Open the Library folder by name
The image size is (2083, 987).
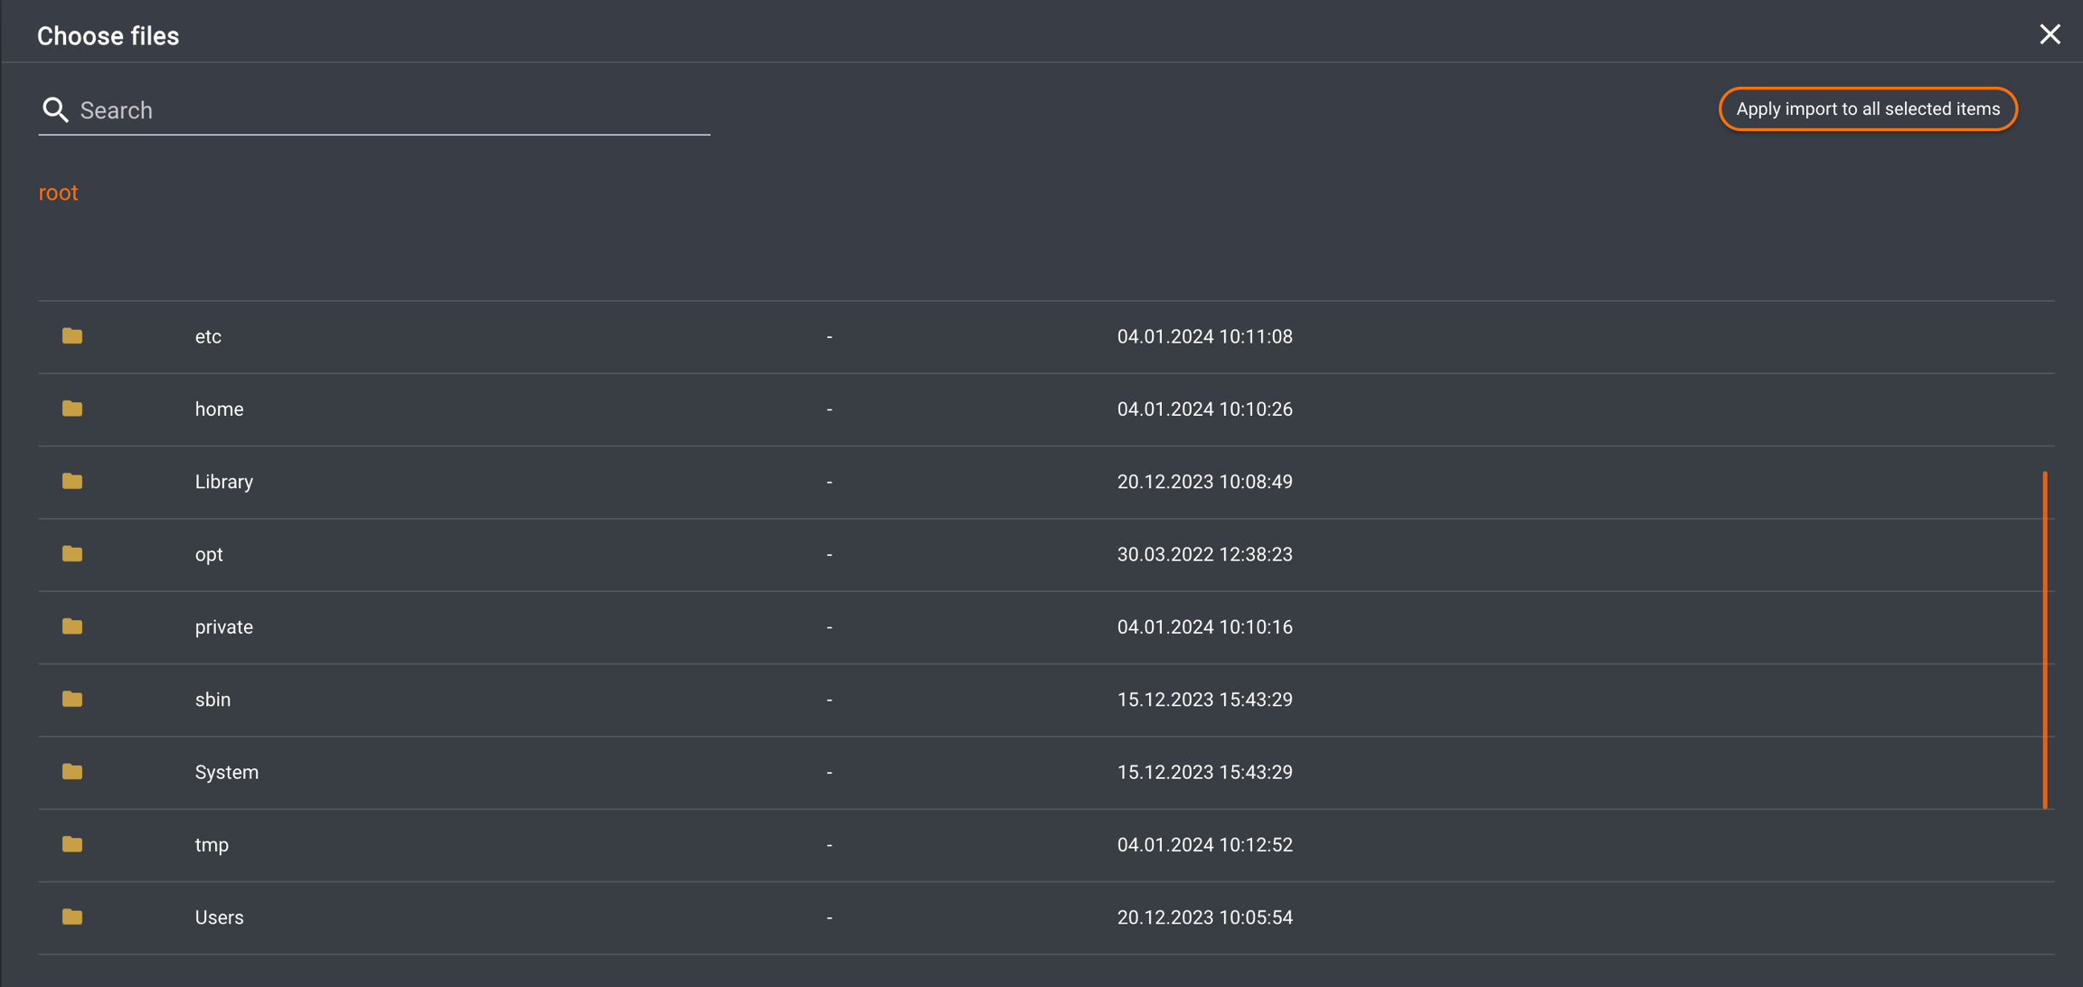[224, 482]
